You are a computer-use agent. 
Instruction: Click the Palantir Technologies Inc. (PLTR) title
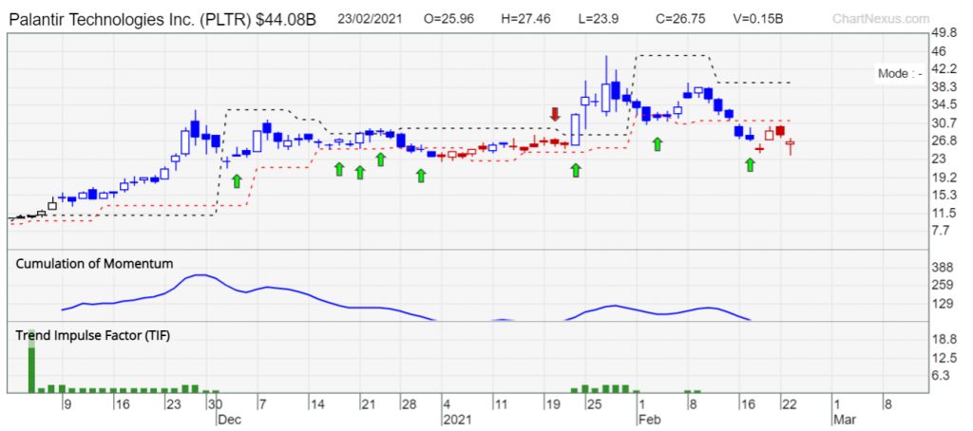162,19
